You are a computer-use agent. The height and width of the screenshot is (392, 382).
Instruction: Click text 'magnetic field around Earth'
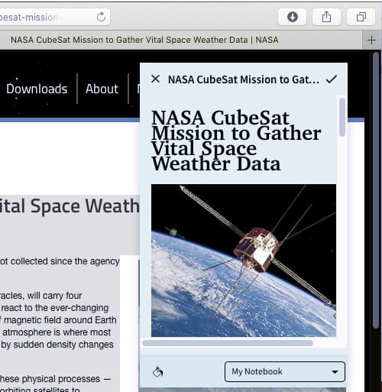[x=60, y=320]
